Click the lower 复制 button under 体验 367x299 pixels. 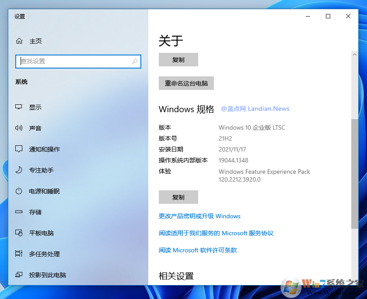(178, 197)
